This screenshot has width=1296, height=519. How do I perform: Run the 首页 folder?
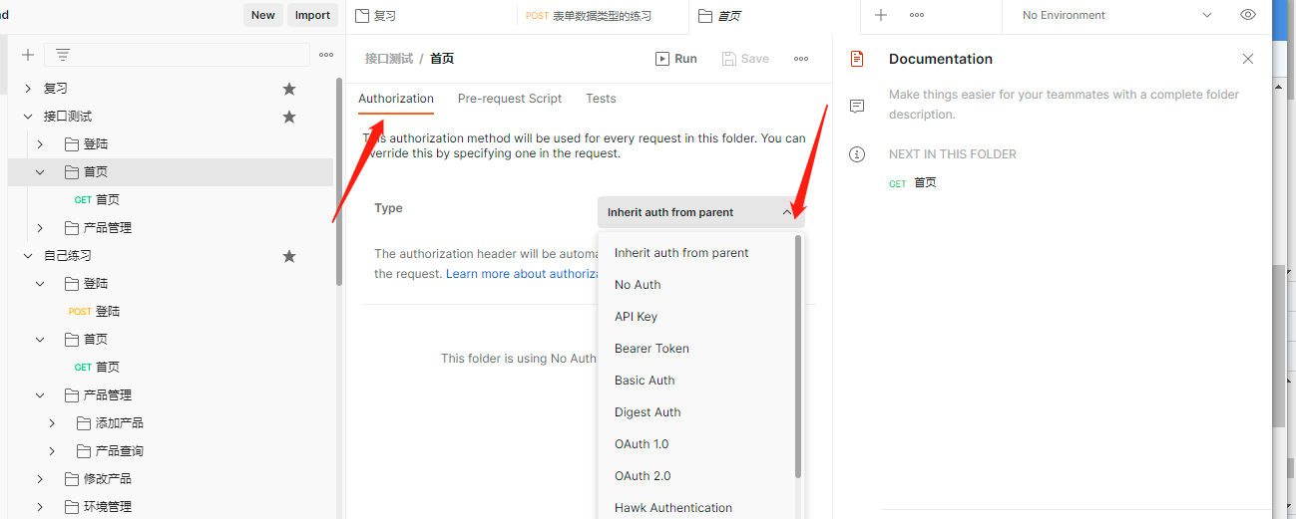[676, 59]
